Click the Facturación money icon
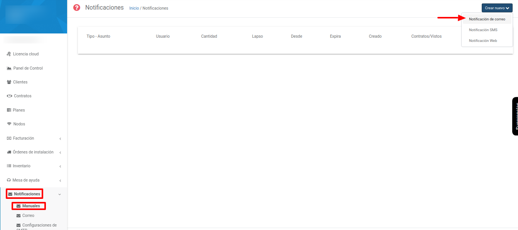Viewport: 518px width, 230px height. click(9, 138)
